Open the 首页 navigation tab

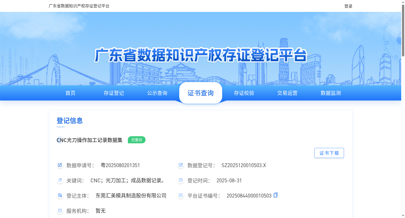click(x=70, y=93)
